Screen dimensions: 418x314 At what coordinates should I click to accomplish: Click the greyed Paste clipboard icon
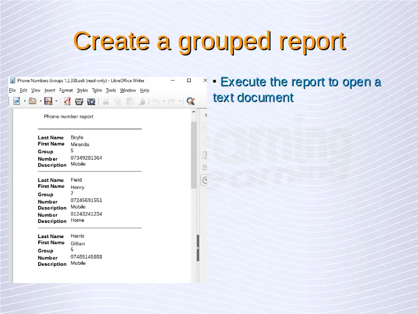(130, 102)
